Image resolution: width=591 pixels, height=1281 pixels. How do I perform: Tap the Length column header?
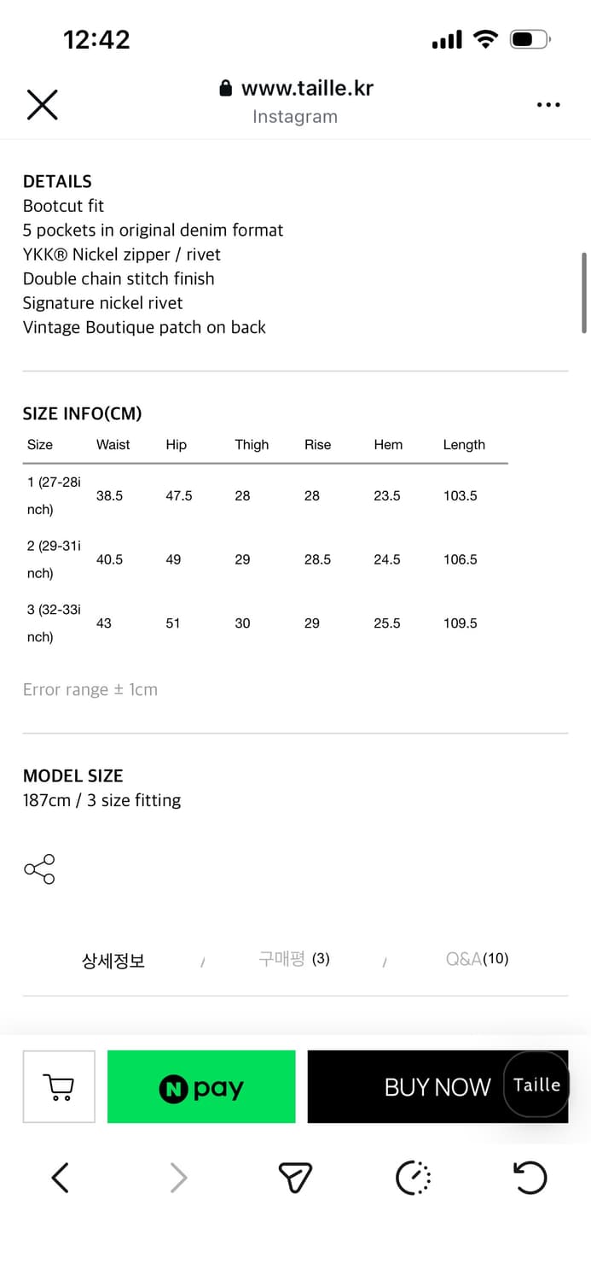tap(464, 445)
